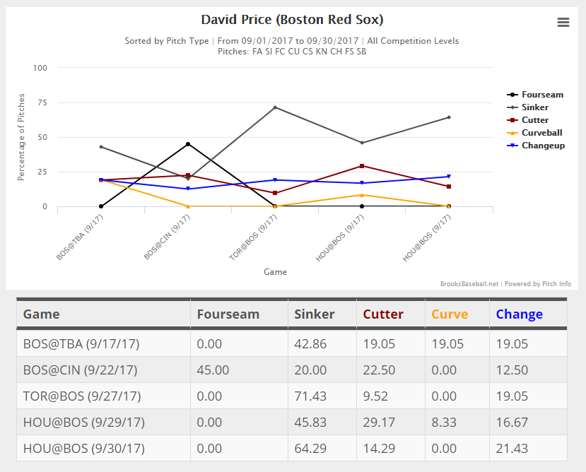The height and width of the screenshot is (472, 586).
Task: Hide the Sinker line via legend
Action: [x=535, y=107]
